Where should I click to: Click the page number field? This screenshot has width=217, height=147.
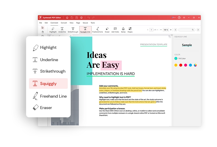[151, 30]
